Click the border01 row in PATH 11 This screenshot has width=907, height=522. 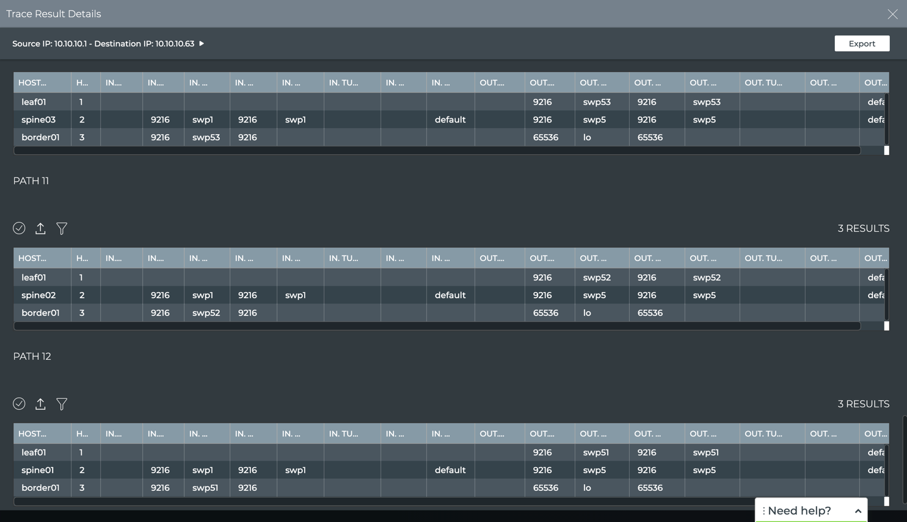pyautogui.click(x=40, y=313)
